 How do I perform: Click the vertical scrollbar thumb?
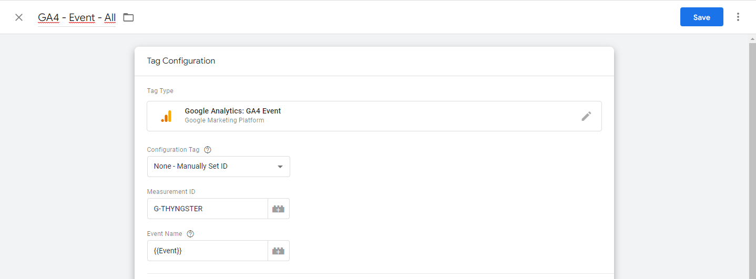[752, 158]
